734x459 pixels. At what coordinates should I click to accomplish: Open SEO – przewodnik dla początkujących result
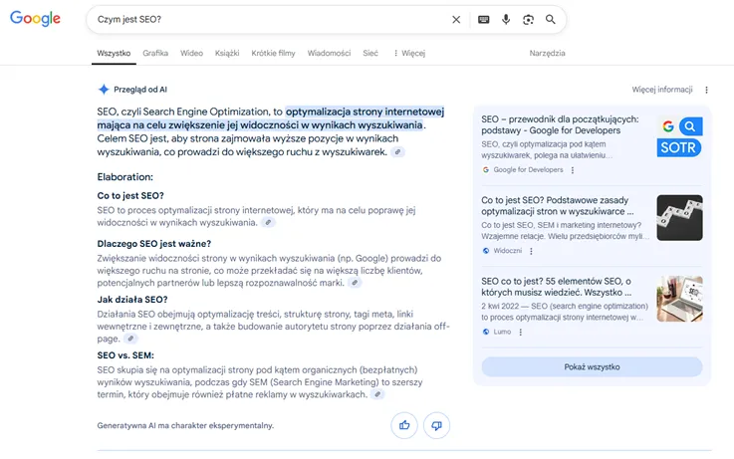[560, 124]
